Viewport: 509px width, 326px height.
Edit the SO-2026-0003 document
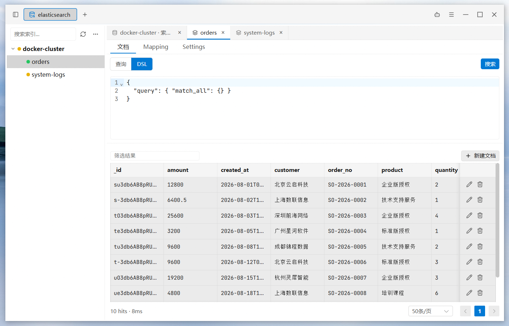point(469,215)
